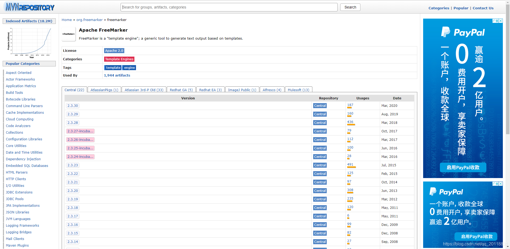Viewport: 510px width, 249px height.
Task: Click Central repository badge for 2.3.22
Action: pos(320,174)
